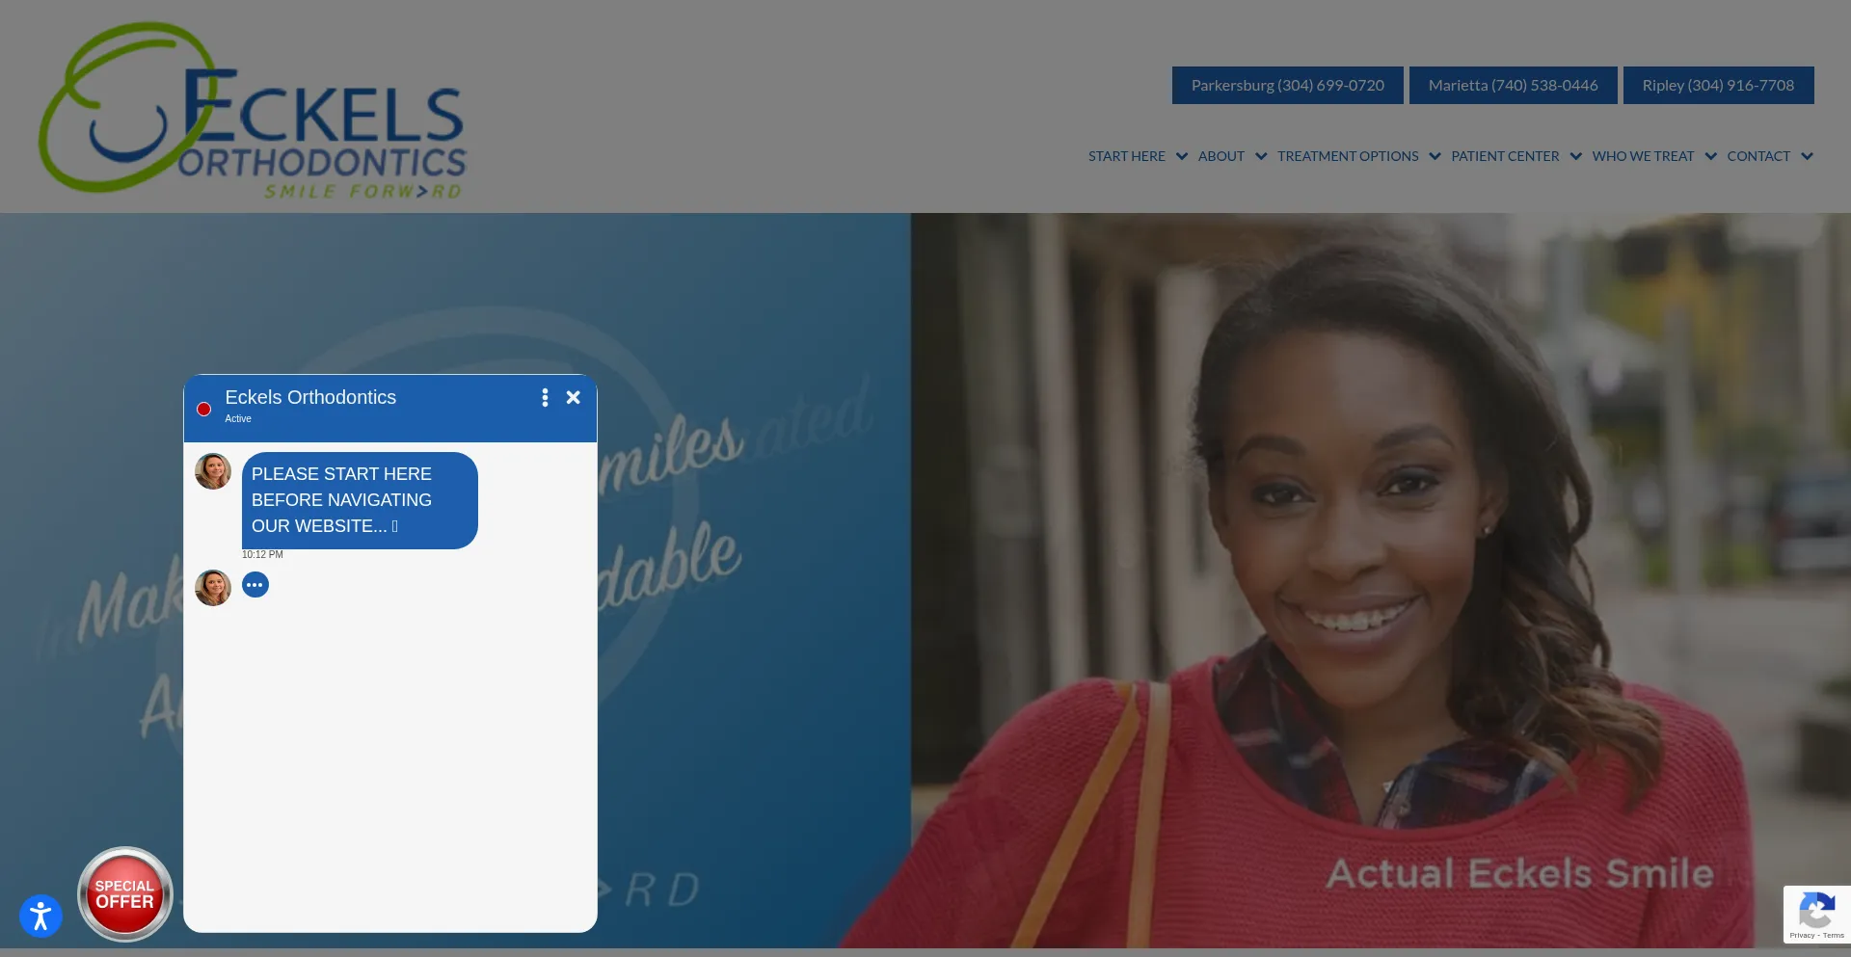Click the Eckels Orthodontics logo
The image size is (1851, 957).
coord(253,110)
